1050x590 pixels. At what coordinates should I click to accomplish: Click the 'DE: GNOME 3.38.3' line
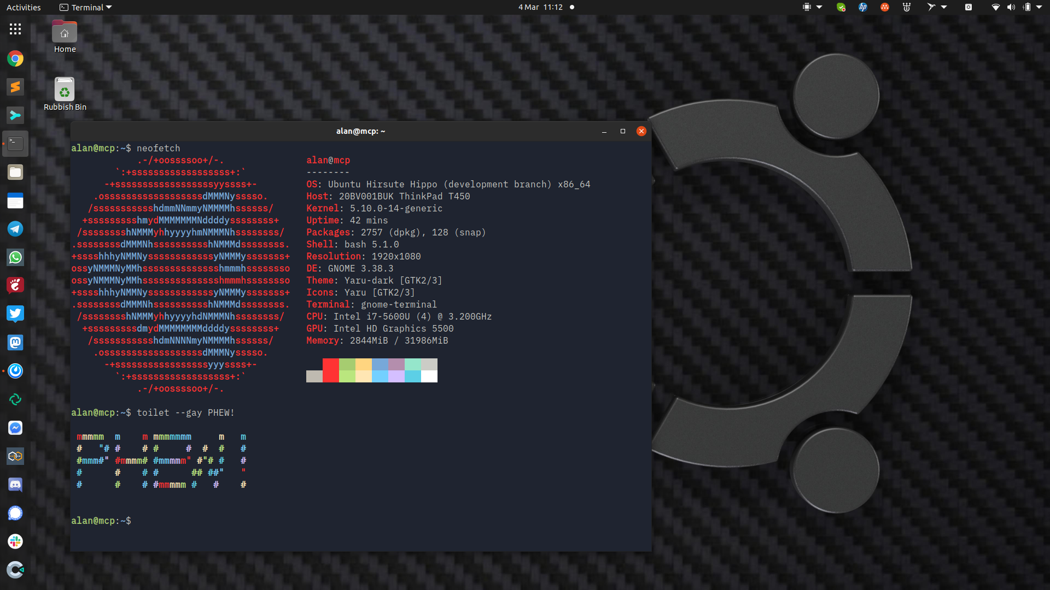[350, 268]
